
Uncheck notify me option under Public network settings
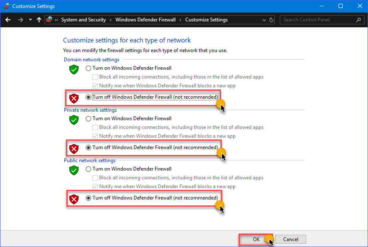coord(96,186)
